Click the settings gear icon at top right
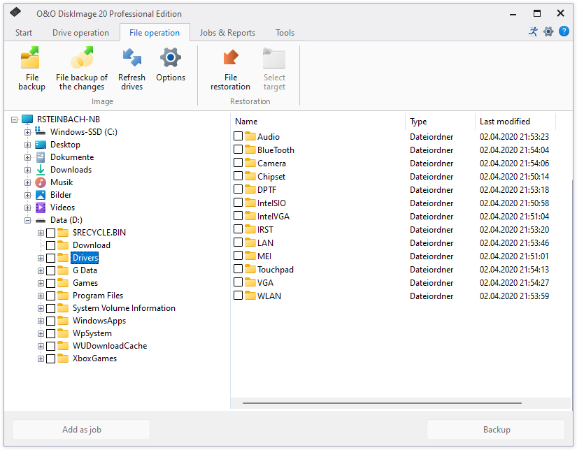The width and height of the screenshot is (577, 450). (548, 32)
